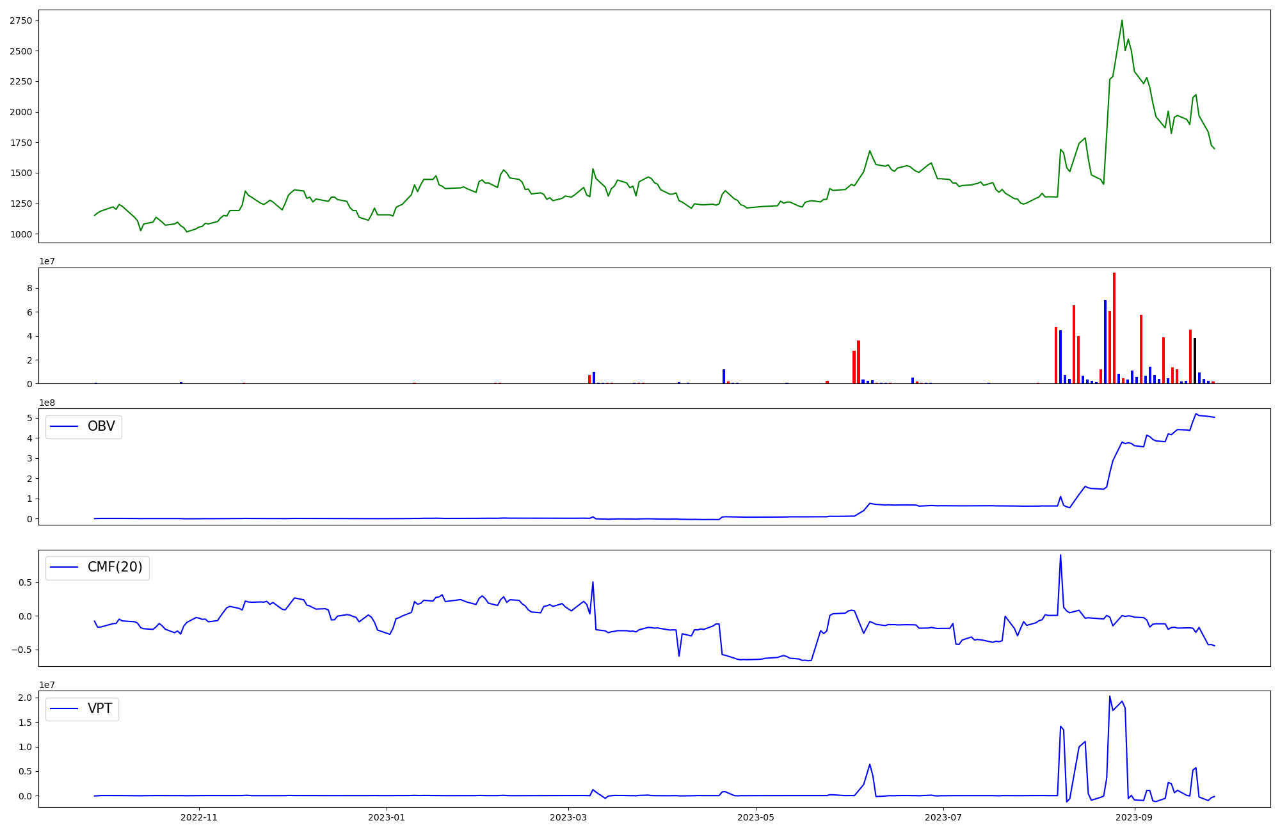Image resolution: width=1280 pixels, height=832 pixels.
Task: Click the tallest red volume bar
Action: point(1114,328)
